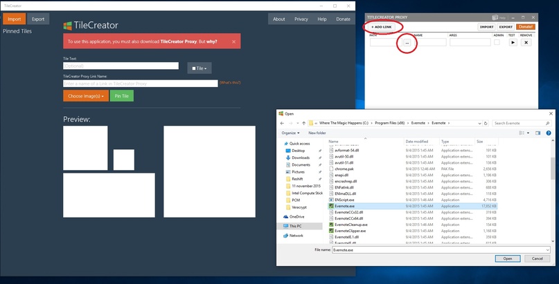Expand the Choose Image(s) dropdown
Image resolution: width=559 pixels, height=284 pixels.
(x=86, y=96)
